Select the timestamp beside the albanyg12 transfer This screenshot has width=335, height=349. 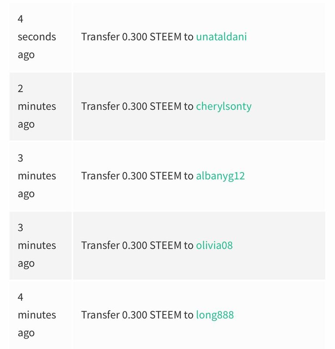coord(37,176)
